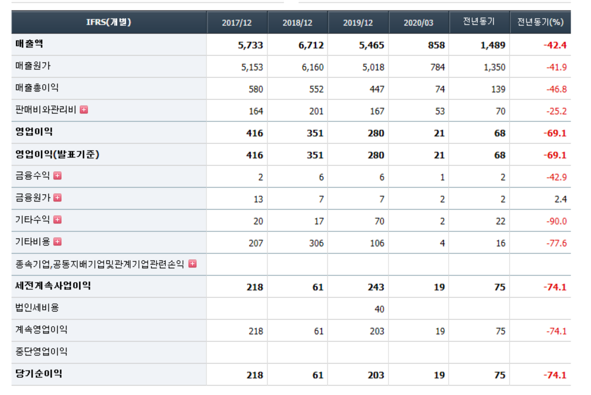
Task: Click the 매출원가 change -41.9
Action: click(557, 67)
